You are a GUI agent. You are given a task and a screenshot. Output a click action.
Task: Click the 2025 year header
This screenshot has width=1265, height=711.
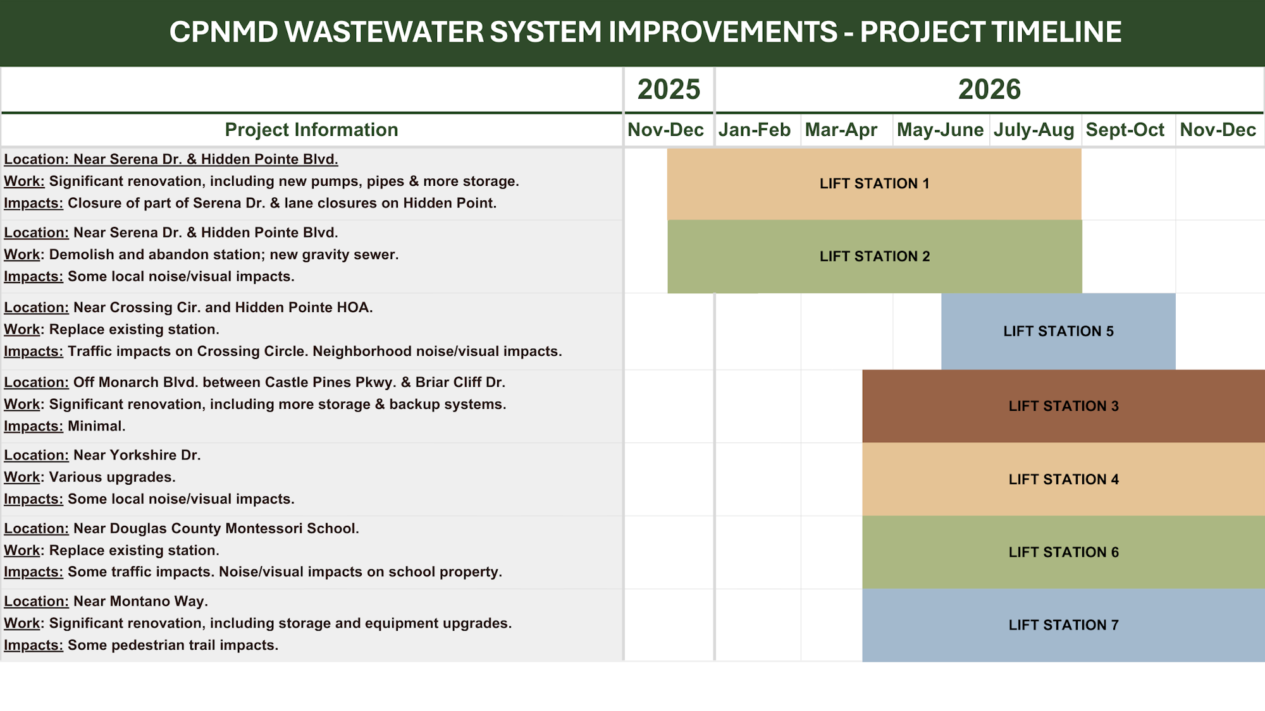667,90
